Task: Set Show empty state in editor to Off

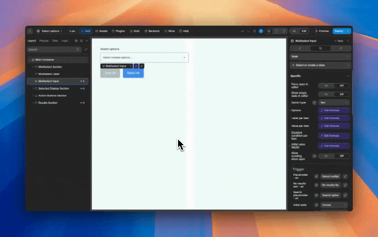Action: click(x=341, y=94)
